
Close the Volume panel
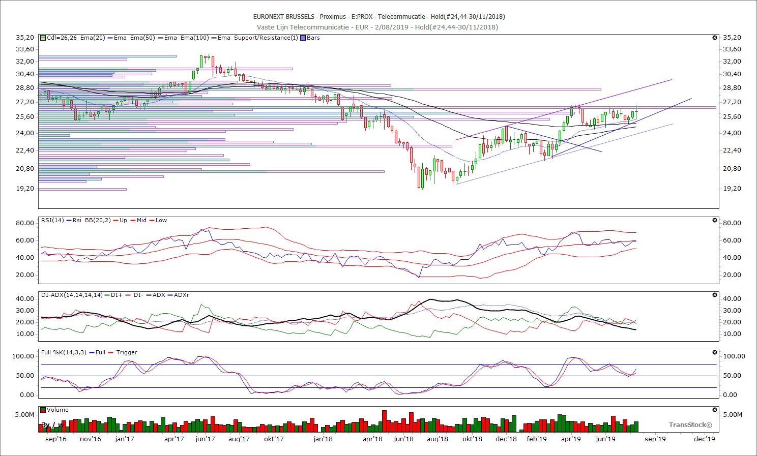point(715,410)
